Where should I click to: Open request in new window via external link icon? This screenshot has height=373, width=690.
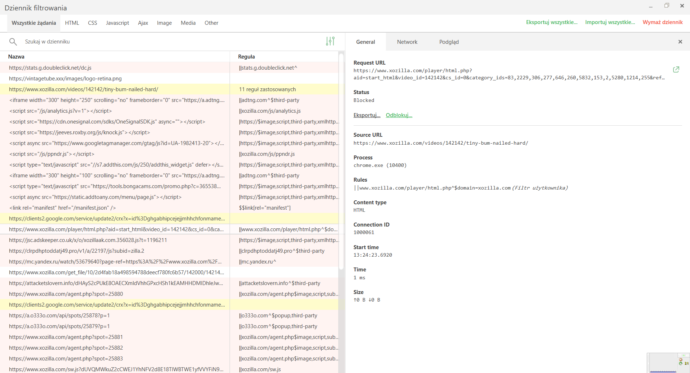point(676,69)
